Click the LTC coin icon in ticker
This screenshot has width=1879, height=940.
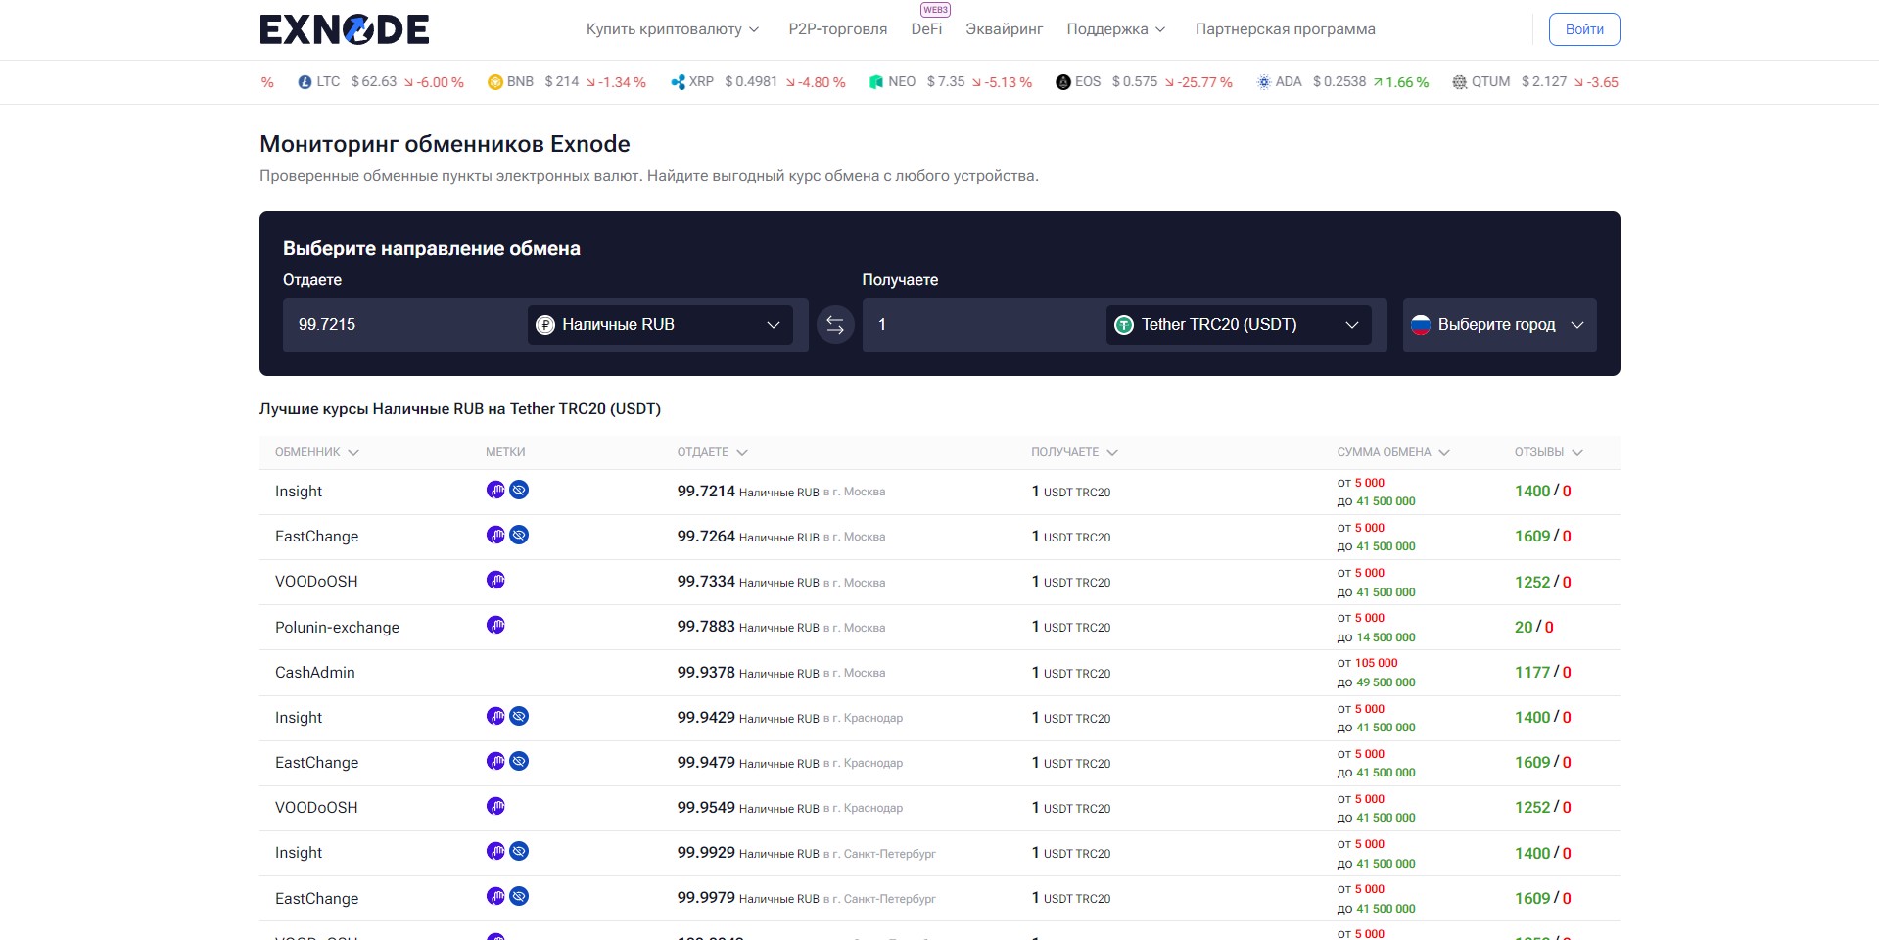point(305,82)
